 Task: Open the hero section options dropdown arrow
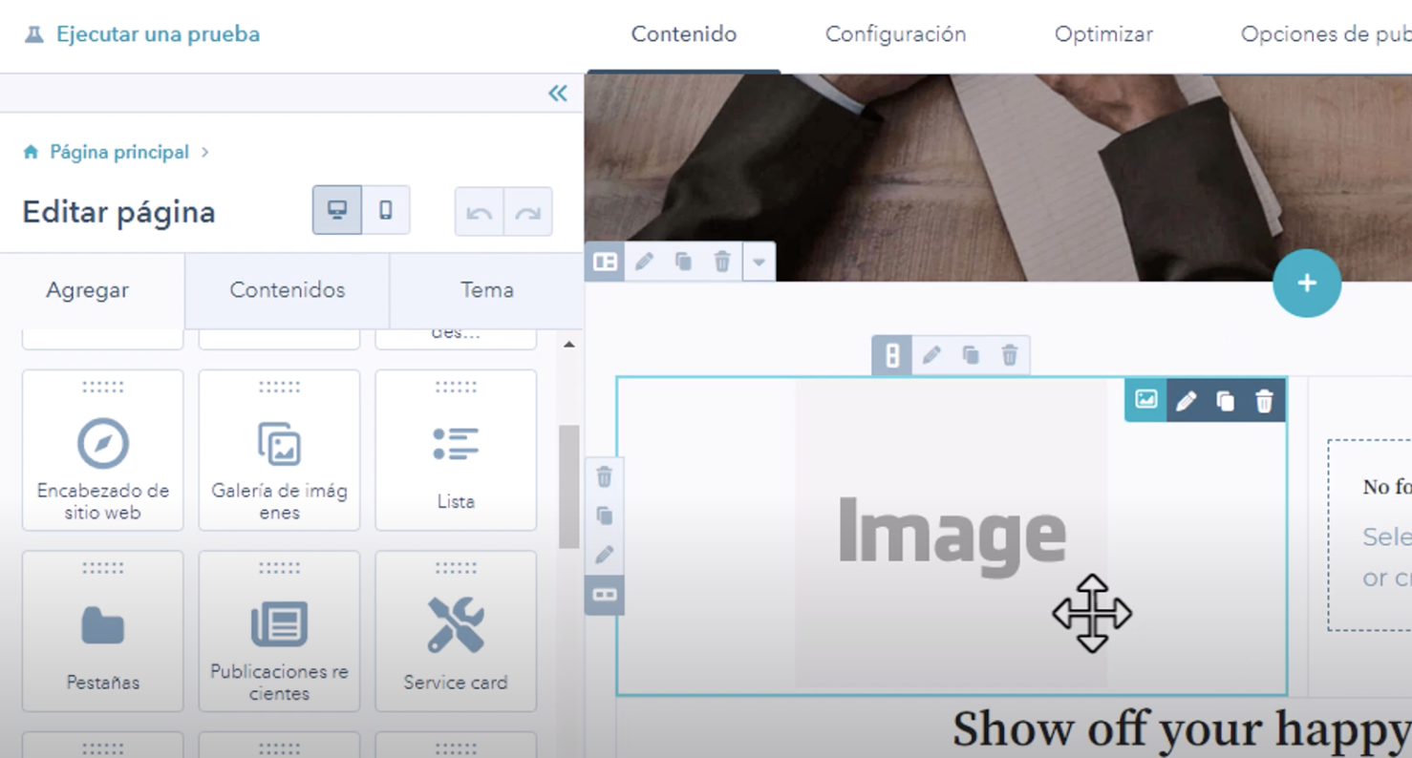(759, 262)
